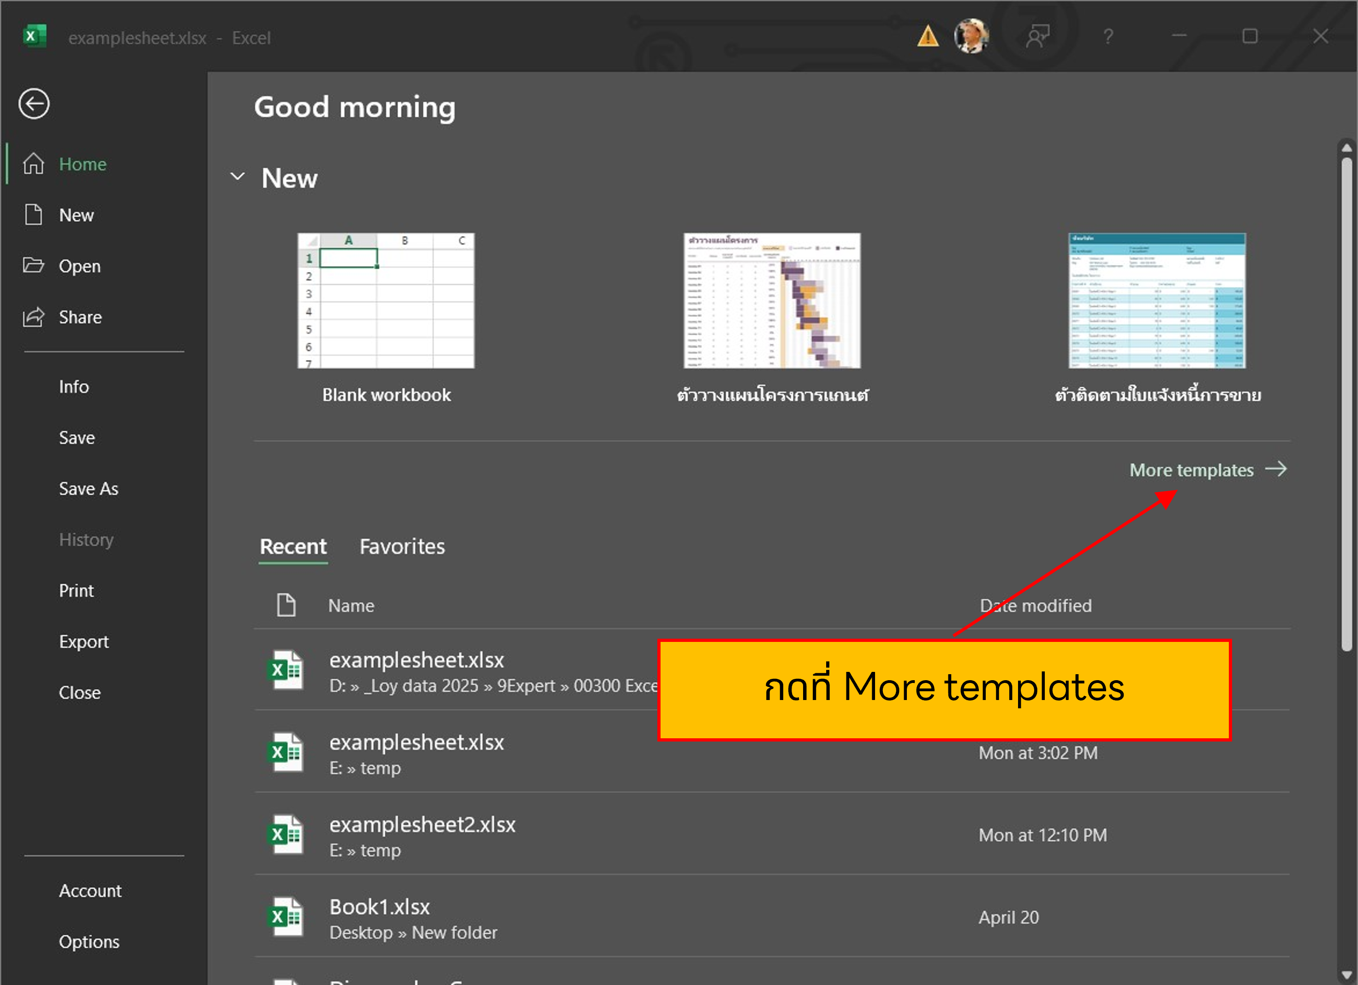The width and height of the screenshot is (1358, 985).
Task: Create a Blank workbook from thumbnail
Action: [x=386, y=301]
